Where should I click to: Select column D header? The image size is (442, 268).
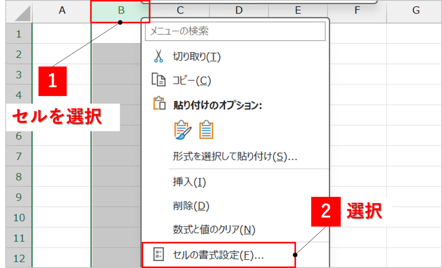pyautogui.click(x=239, y=11)
